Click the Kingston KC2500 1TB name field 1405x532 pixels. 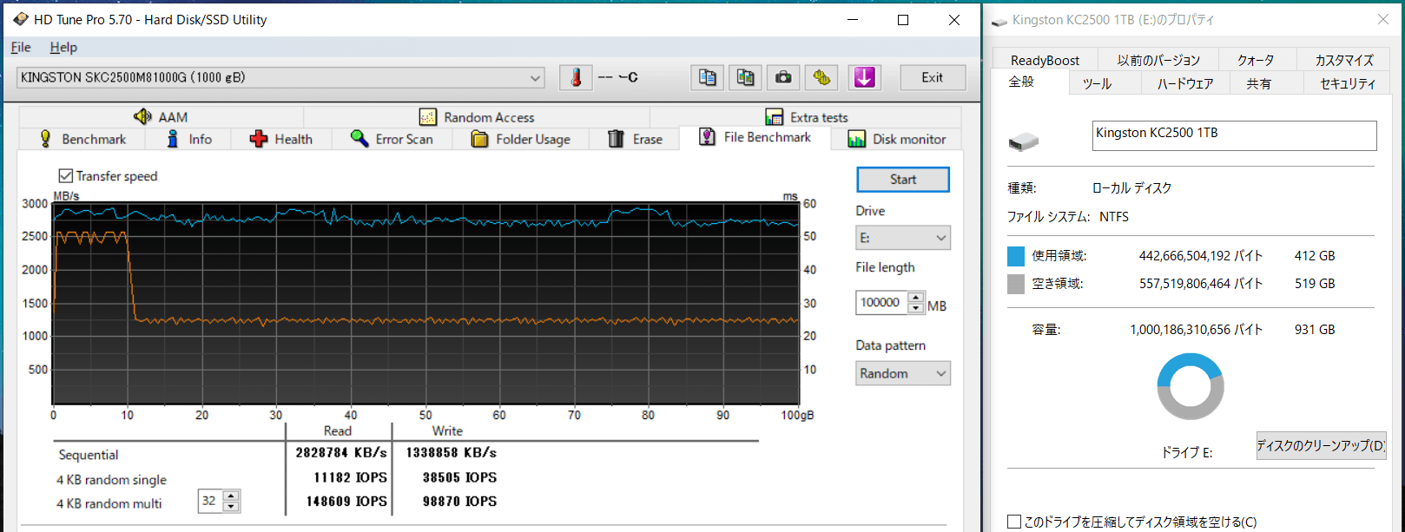1233,135
